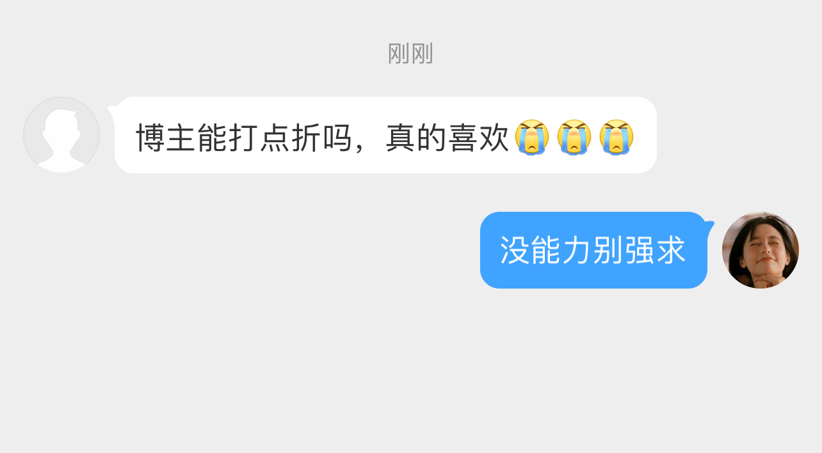822x453 pixels.
Task: Click blank space right of the white bubble
Action: (736, 135)
